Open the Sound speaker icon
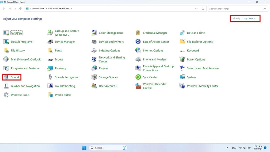Image resolution: width=270 pixels, height=152 pixels. click(x=6, y=77)
